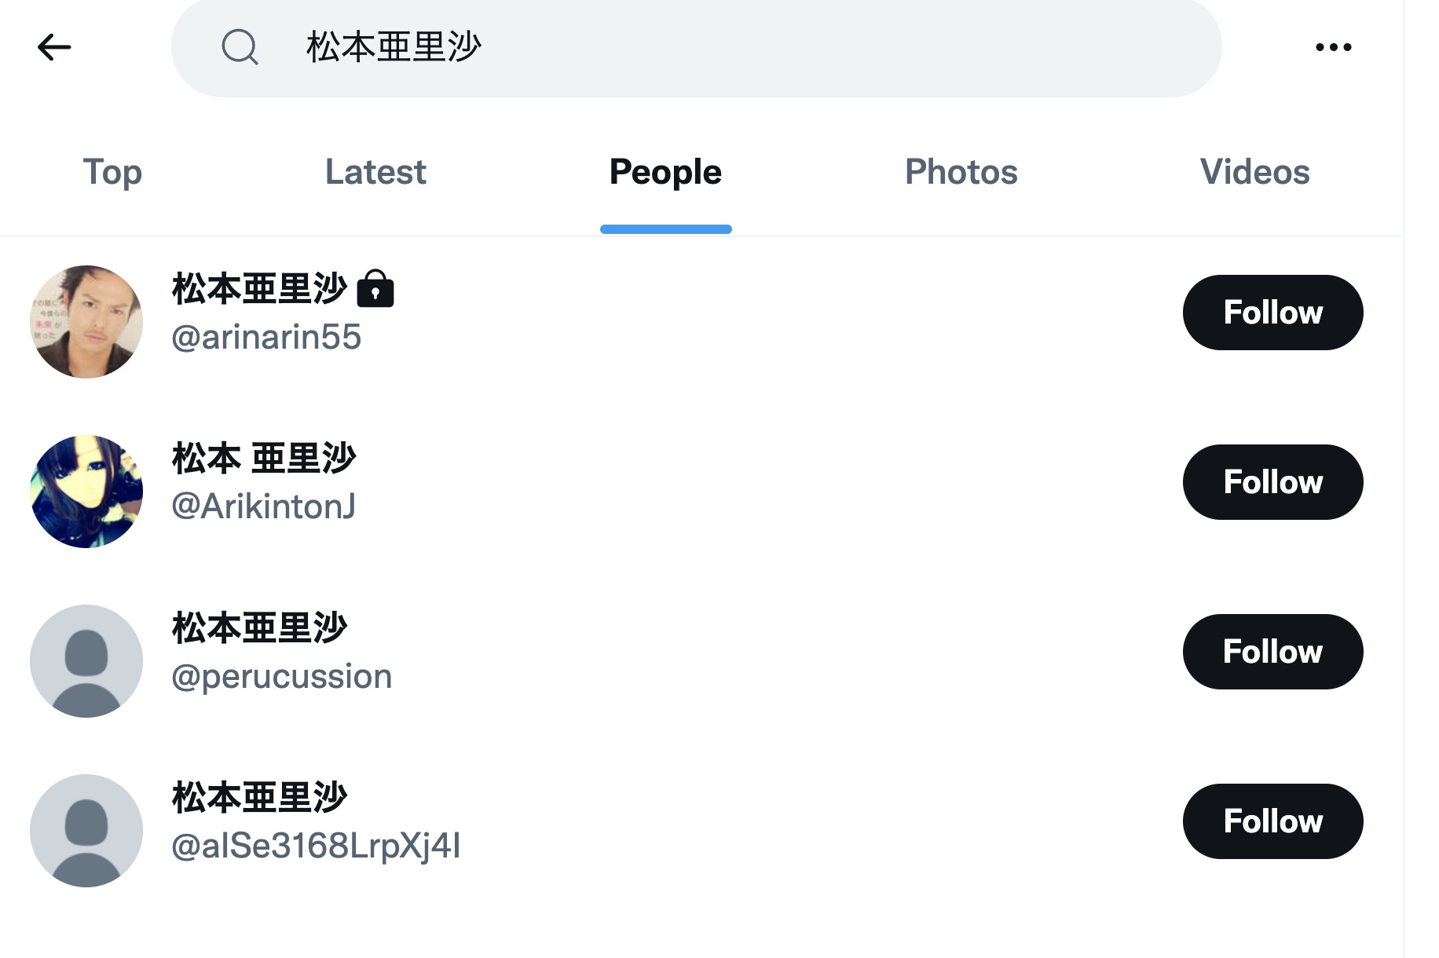
Task: Click the magnifying glass search icon
Action: pos(240,47)
